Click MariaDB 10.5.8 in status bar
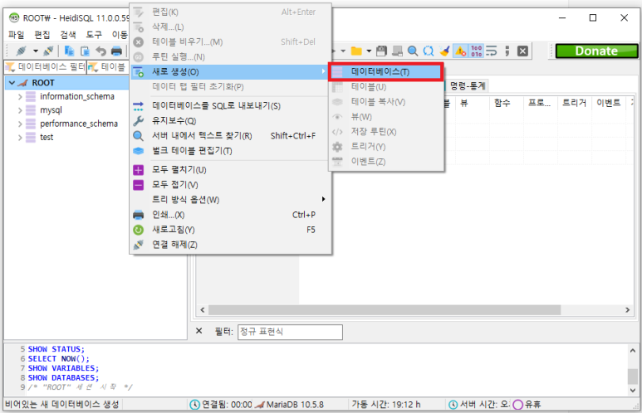This screenshot has width=642, height=413. point(295,405)
